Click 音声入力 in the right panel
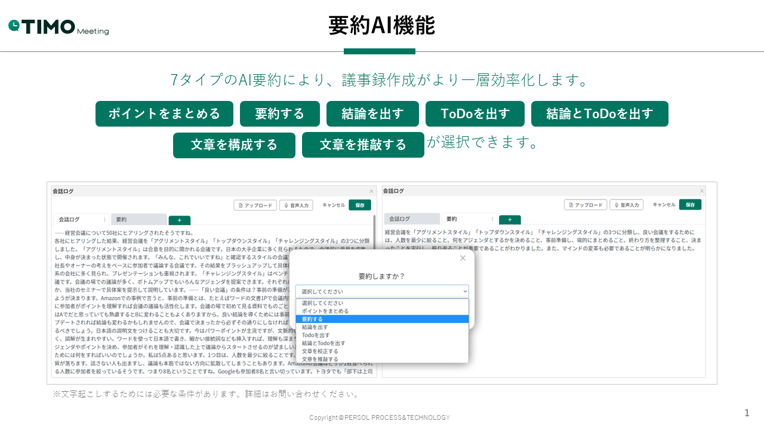 click(627, 205)
